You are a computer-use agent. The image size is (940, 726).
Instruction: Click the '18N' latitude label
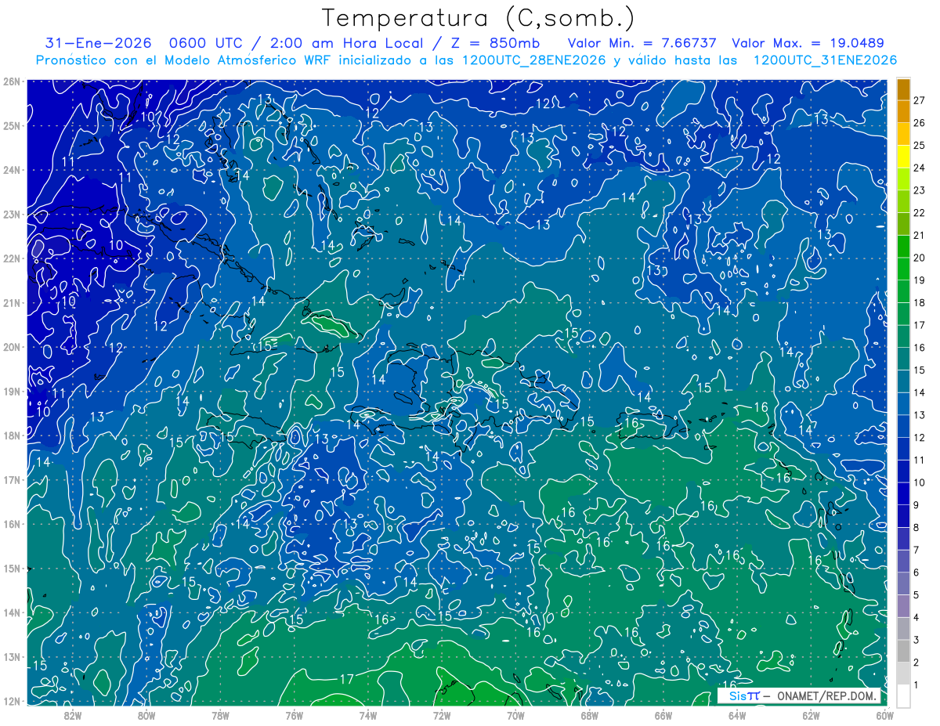(11, 435)
